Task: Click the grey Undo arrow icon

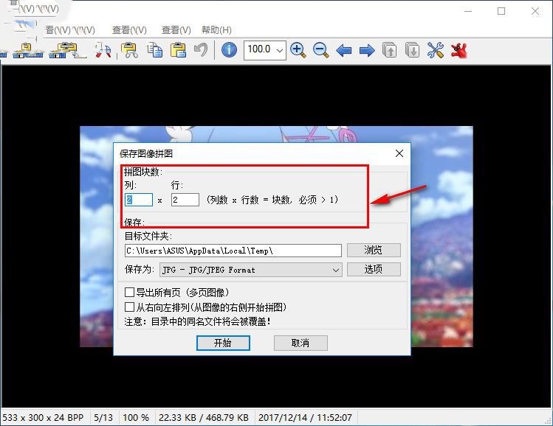Action: (x=201, y=49)
